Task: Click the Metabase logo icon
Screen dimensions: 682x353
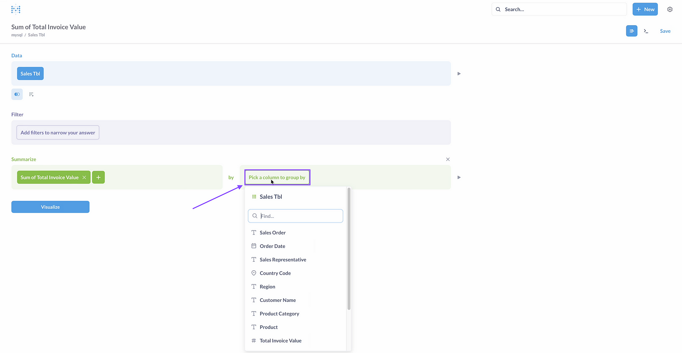Action: click(16, 9)
